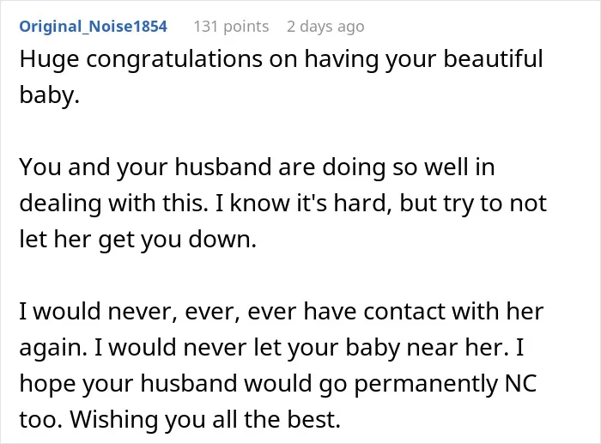Screen dimensions: 601x444
Task: Open the Original_Noise1854 user profile
Action: pyautogui.click(x=93, y=27)
